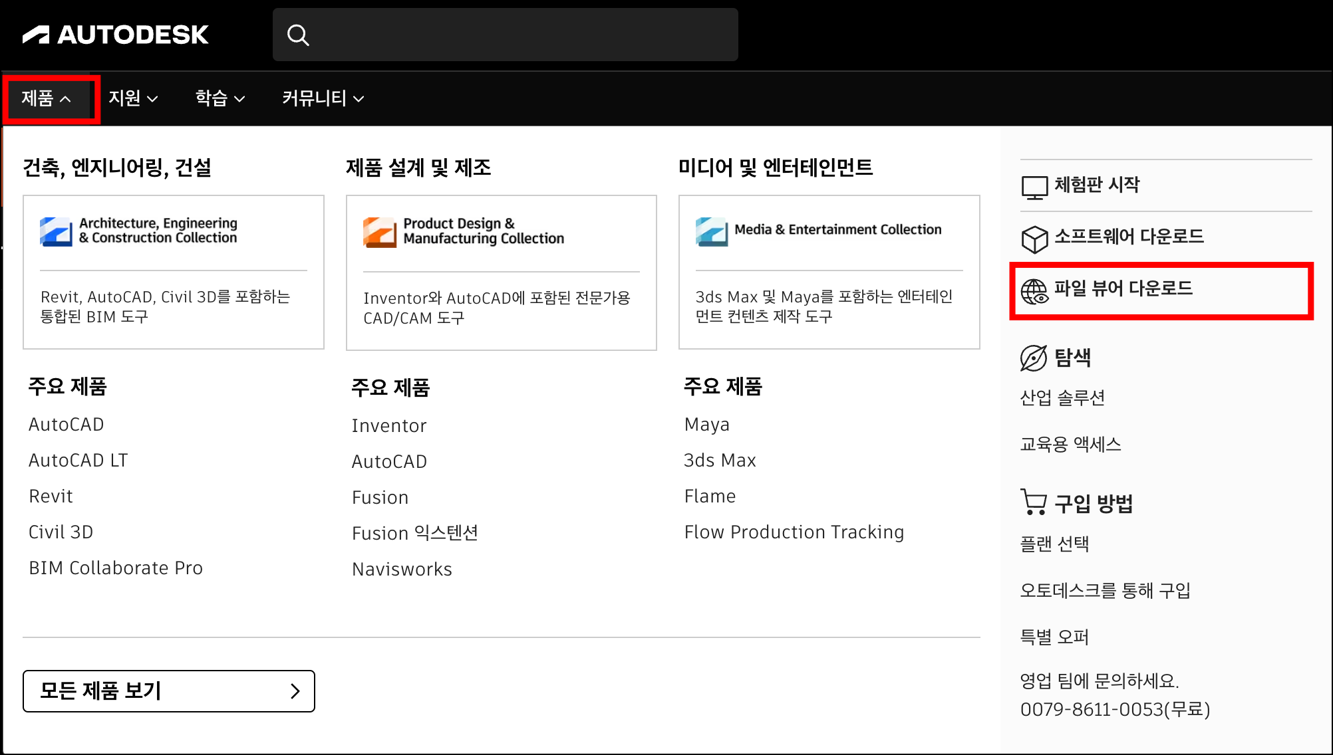Image resolution: width=1333 pixels, height=755 pixels.
Task: Open the 커뮤니티 menu
Action: 323,99
